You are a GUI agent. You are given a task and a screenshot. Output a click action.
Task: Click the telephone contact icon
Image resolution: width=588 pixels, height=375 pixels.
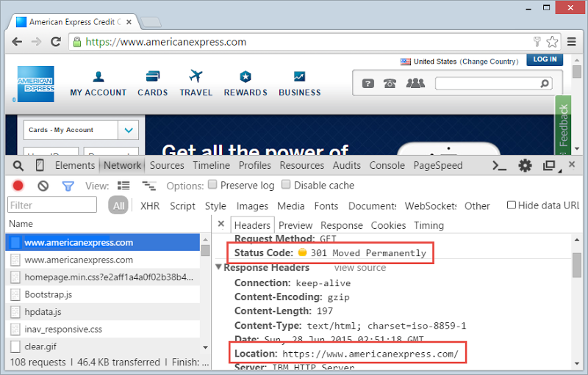click(390, 84)
